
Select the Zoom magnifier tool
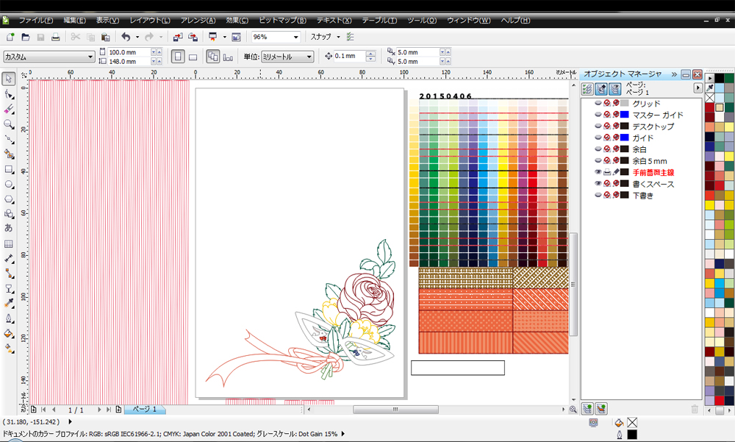click(x=9, y=124)
